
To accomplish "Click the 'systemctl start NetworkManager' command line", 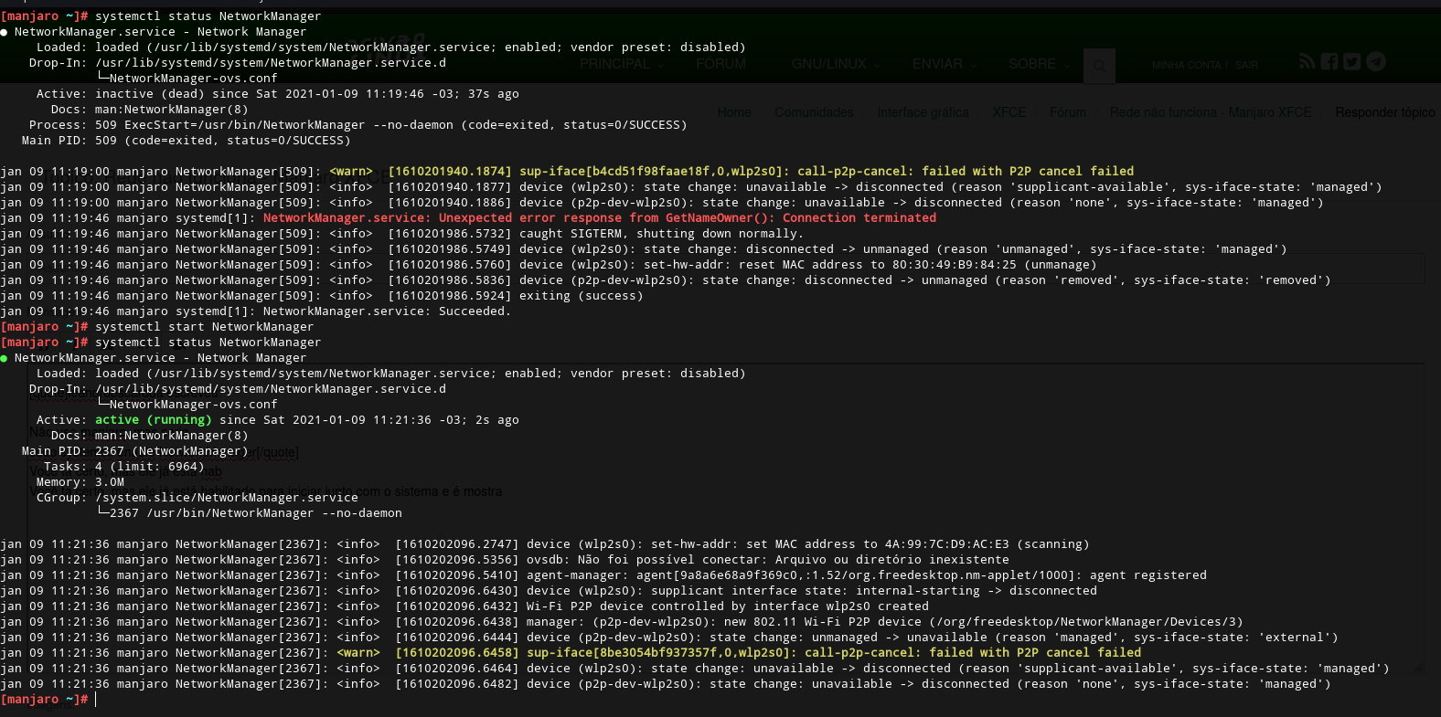I will click(x=204, y=327).
